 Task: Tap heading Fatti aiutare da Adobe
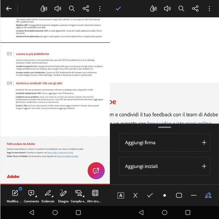(x=21, y=144)
